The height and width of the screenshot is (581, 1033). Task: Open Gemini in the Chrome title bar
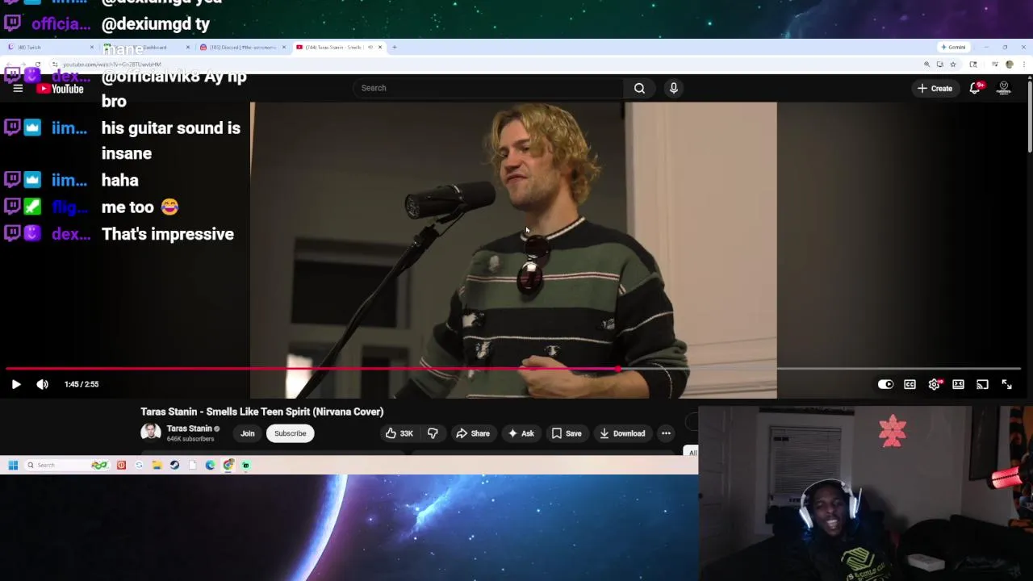(953, 47)
